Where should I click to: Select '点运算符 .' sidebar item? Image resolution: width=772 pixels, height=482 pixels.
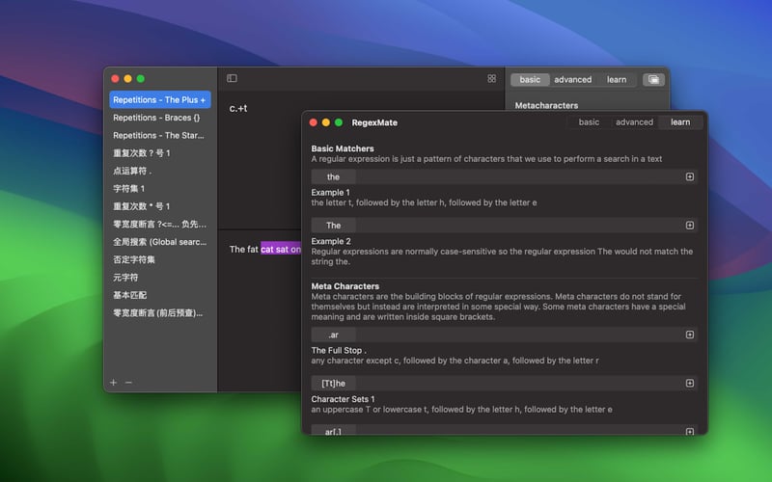[160, 171]
